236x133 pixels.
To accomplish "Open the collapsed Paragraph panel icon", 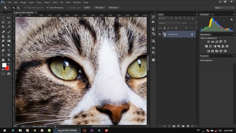I will tap(153, 53).
